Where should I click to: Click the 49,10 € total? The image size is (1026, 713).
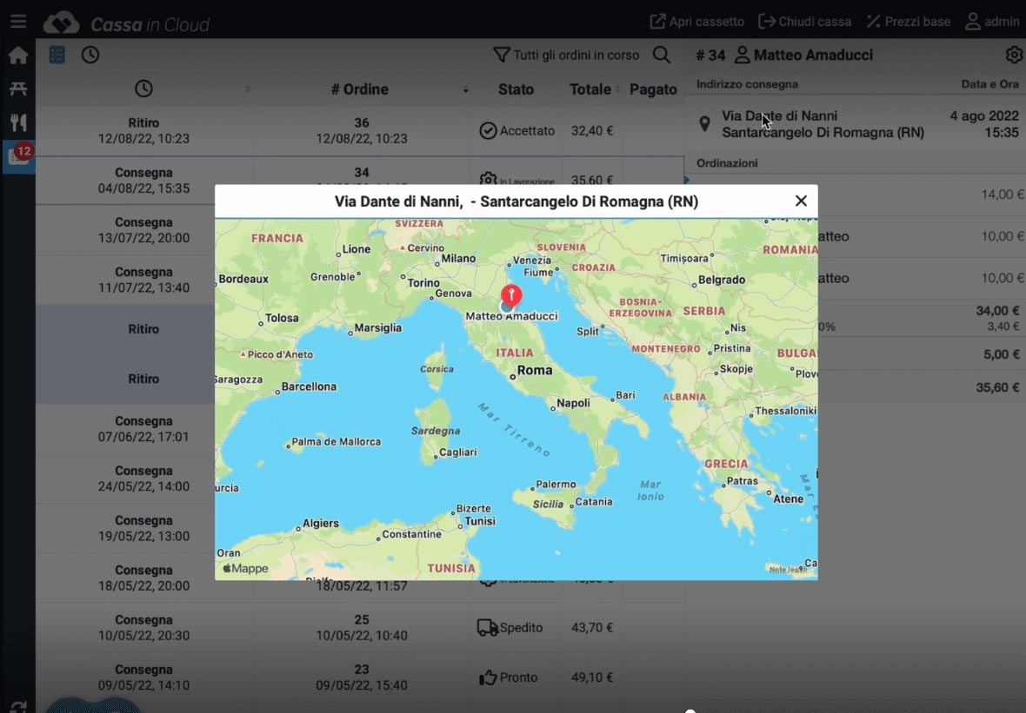coord(592,677)
